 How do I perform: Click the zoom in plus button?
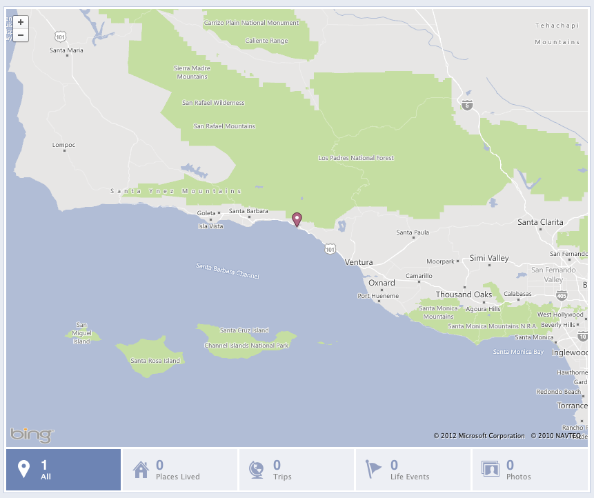21,22
